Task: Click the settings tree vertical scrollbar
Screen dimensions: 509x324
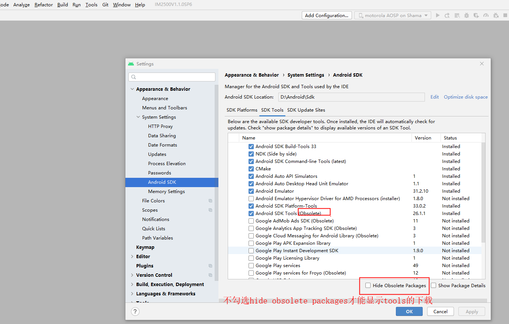Action: click(217, 182)
